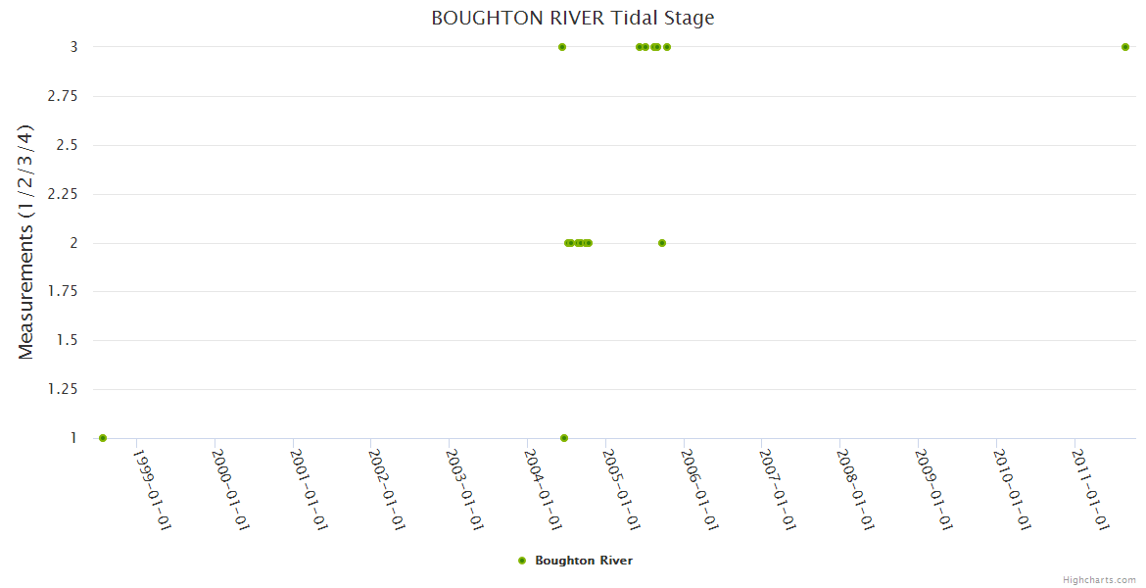Toggle Boughton River series via legend label

click(x=584, y=561)
